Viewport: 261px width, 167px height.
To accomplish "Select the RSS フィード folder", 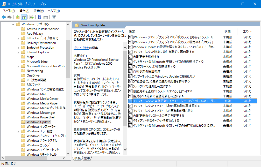I will [x=33, y=85].
